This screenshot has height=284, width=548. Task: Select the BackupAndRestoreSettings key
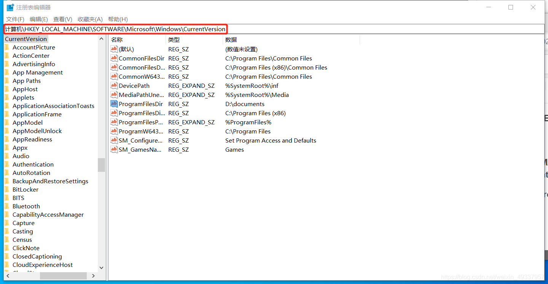point(50,181)
